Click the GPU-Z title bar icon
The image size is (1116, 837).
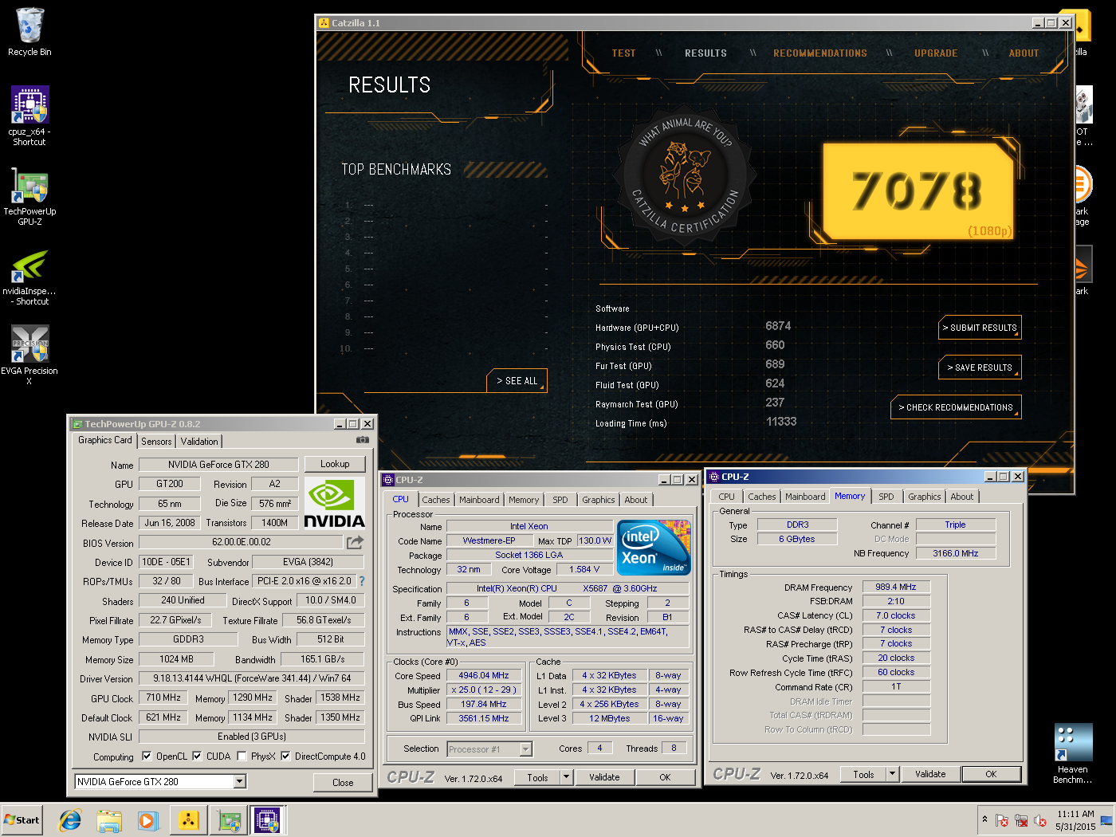(x=77, y=424)
